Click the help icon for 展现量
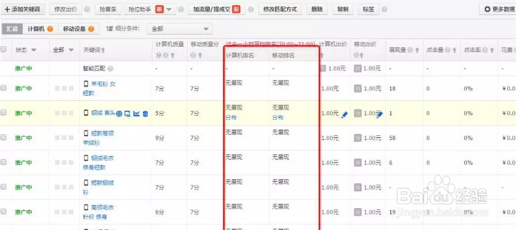Image resolution: width=517 pixels, height=230 pixels. point(410,50)
